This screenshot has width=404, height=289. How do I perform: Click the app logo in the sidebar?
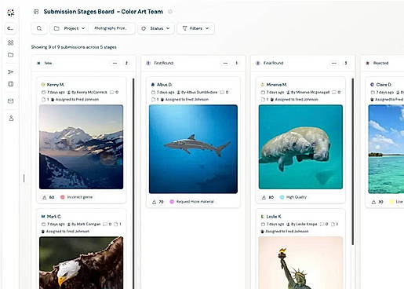pyautogui.click(x=11, y=13)
